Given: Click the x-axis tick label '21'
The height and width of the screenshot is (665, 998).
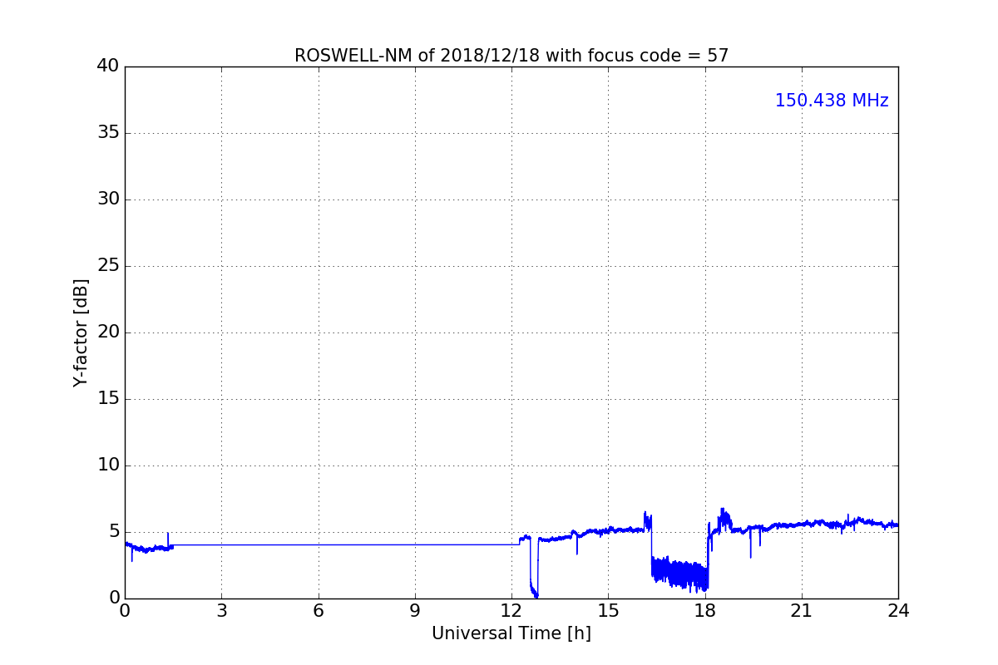Looking at the screenshot, I should (x=802, y=610).
